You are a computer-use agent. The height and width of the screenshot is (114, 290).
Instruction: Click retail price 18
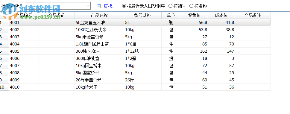click(204, 58)
